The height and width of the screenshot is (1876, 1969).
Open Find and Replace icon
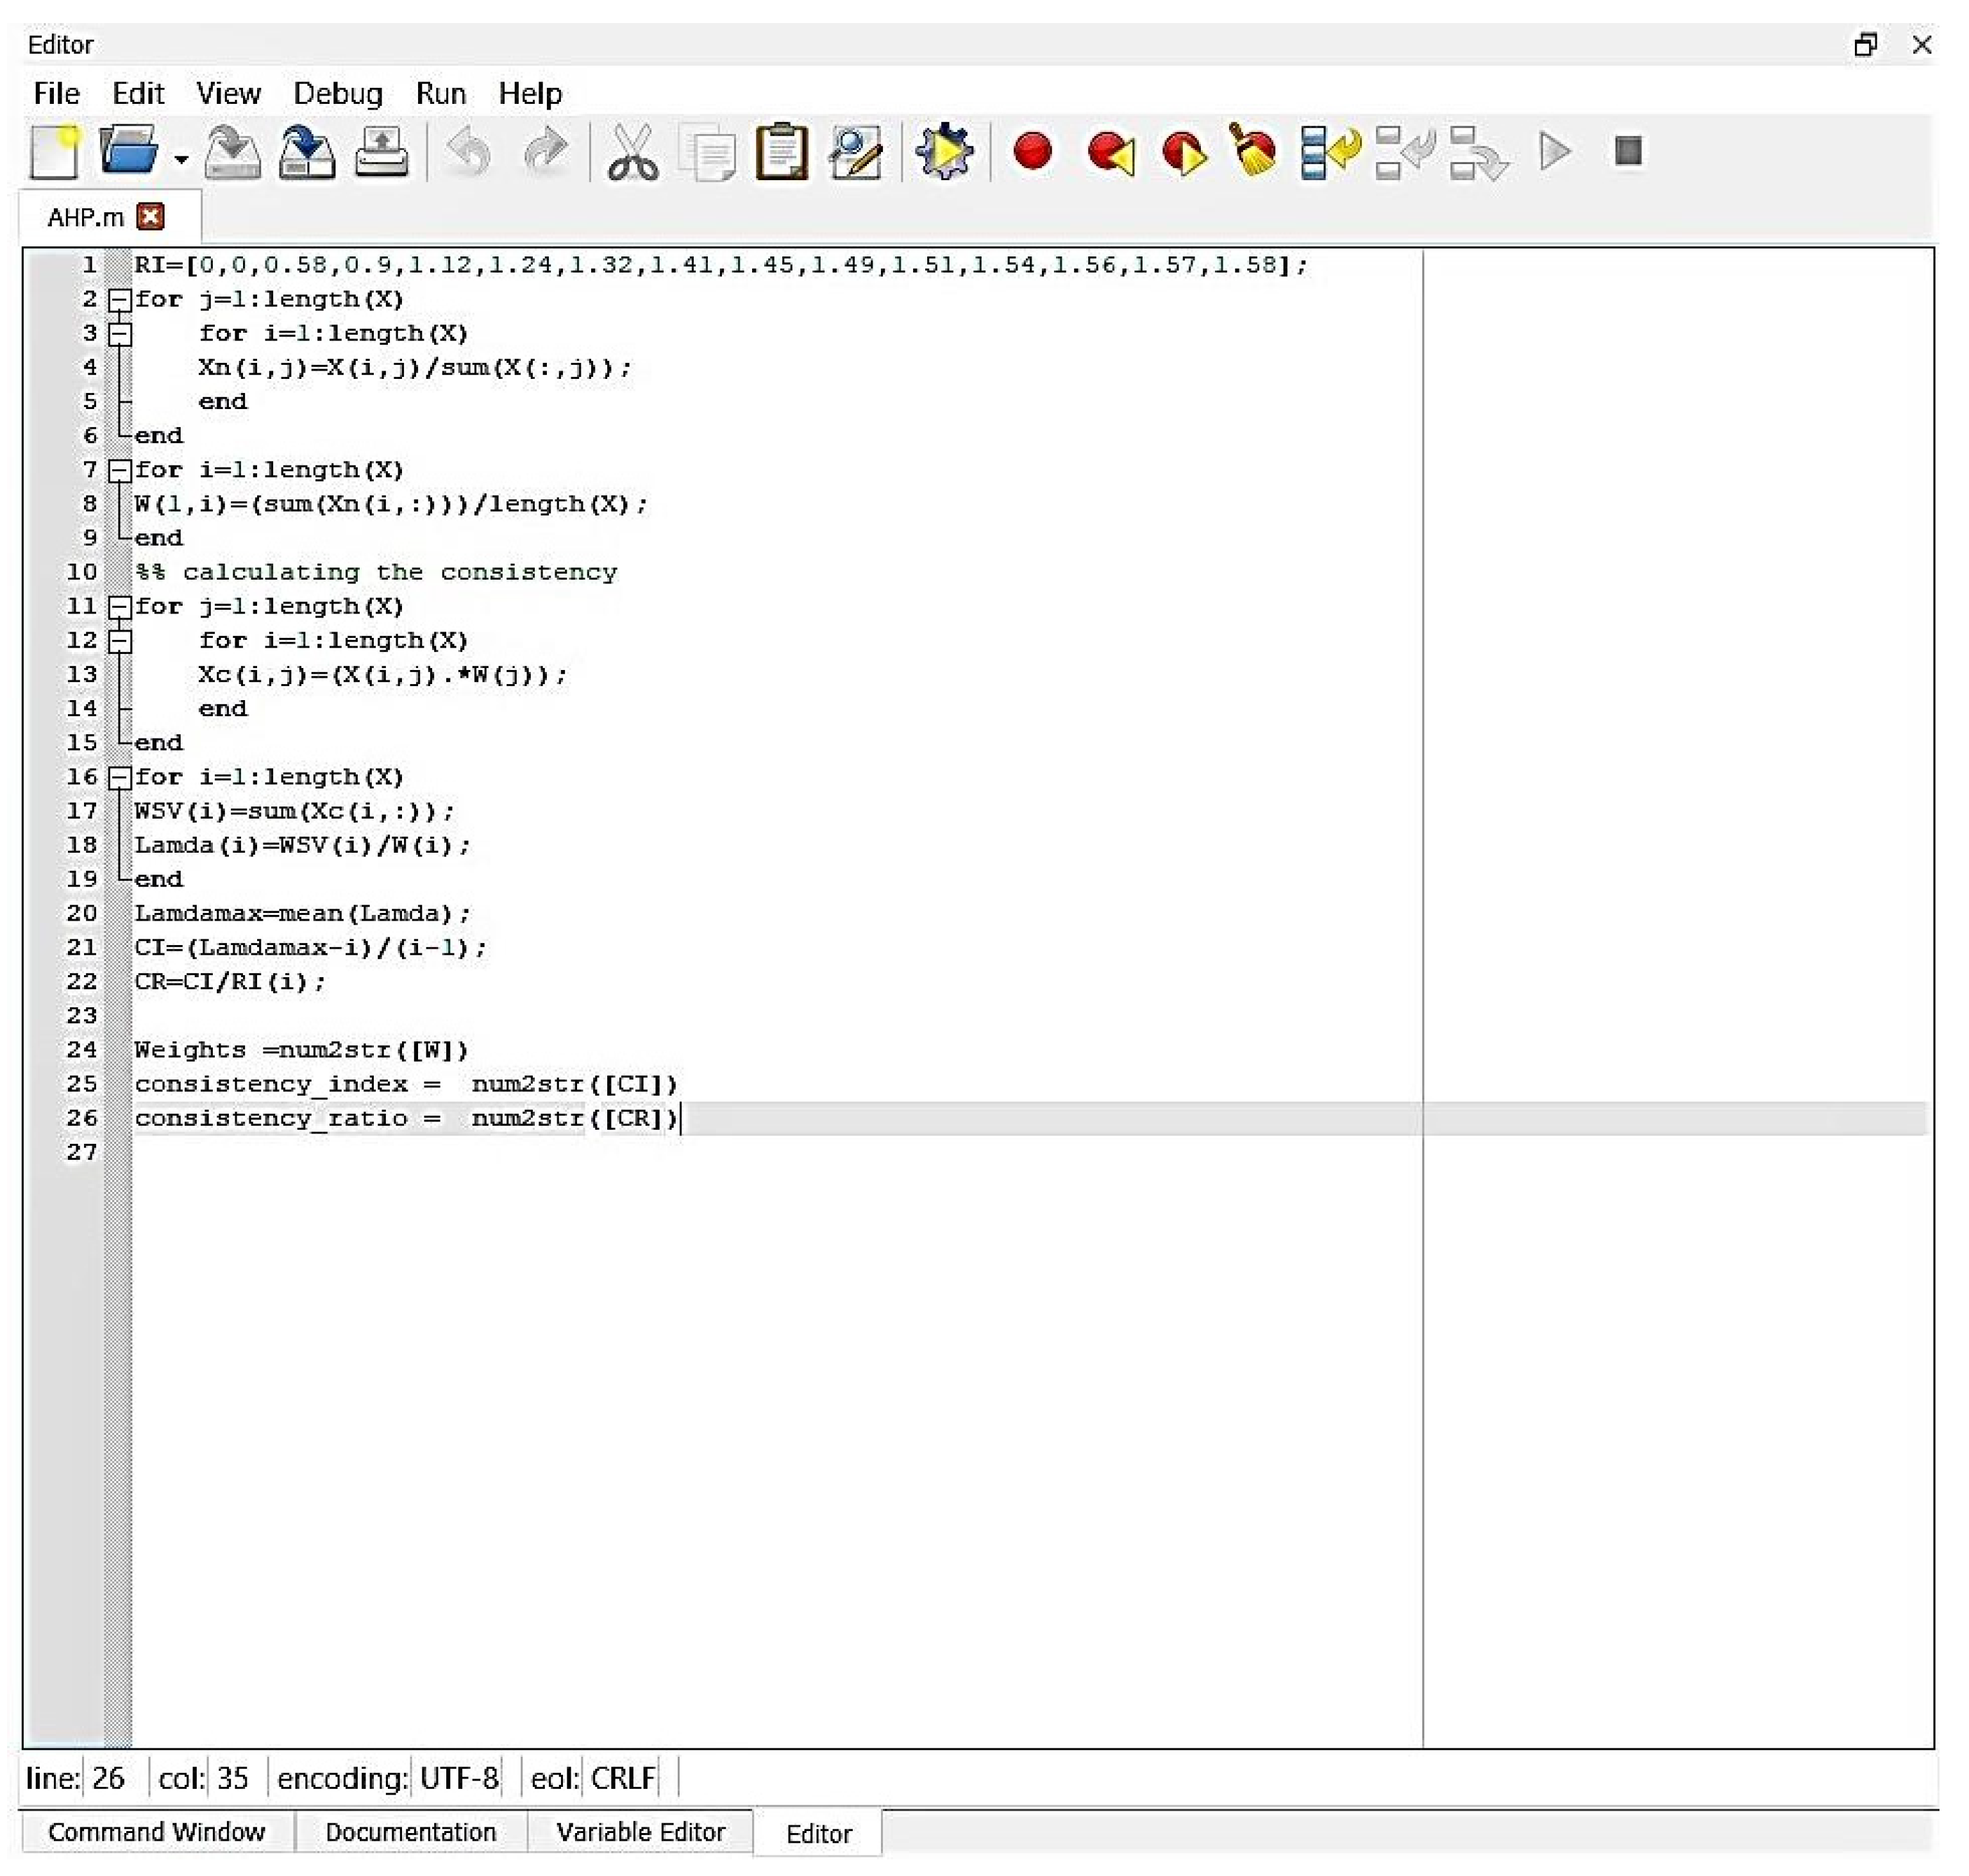pyautogui.click(x=856, y=152)
